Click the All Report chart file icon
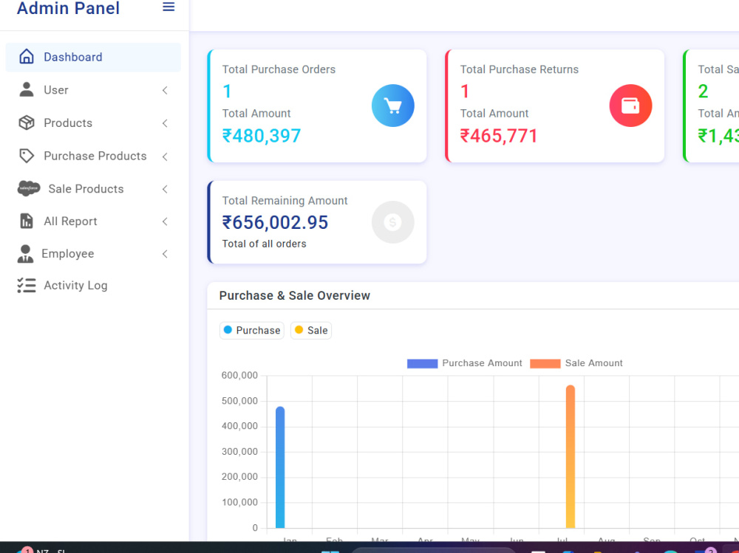Screen dimensions: 739x553 [x=27, y=221]
